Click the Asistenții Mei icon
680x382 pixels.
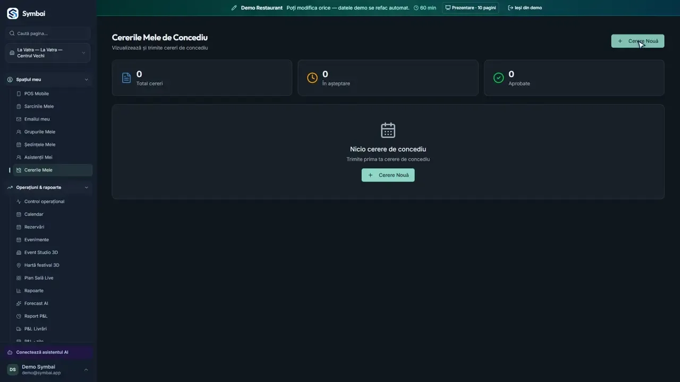click(19, 158)
